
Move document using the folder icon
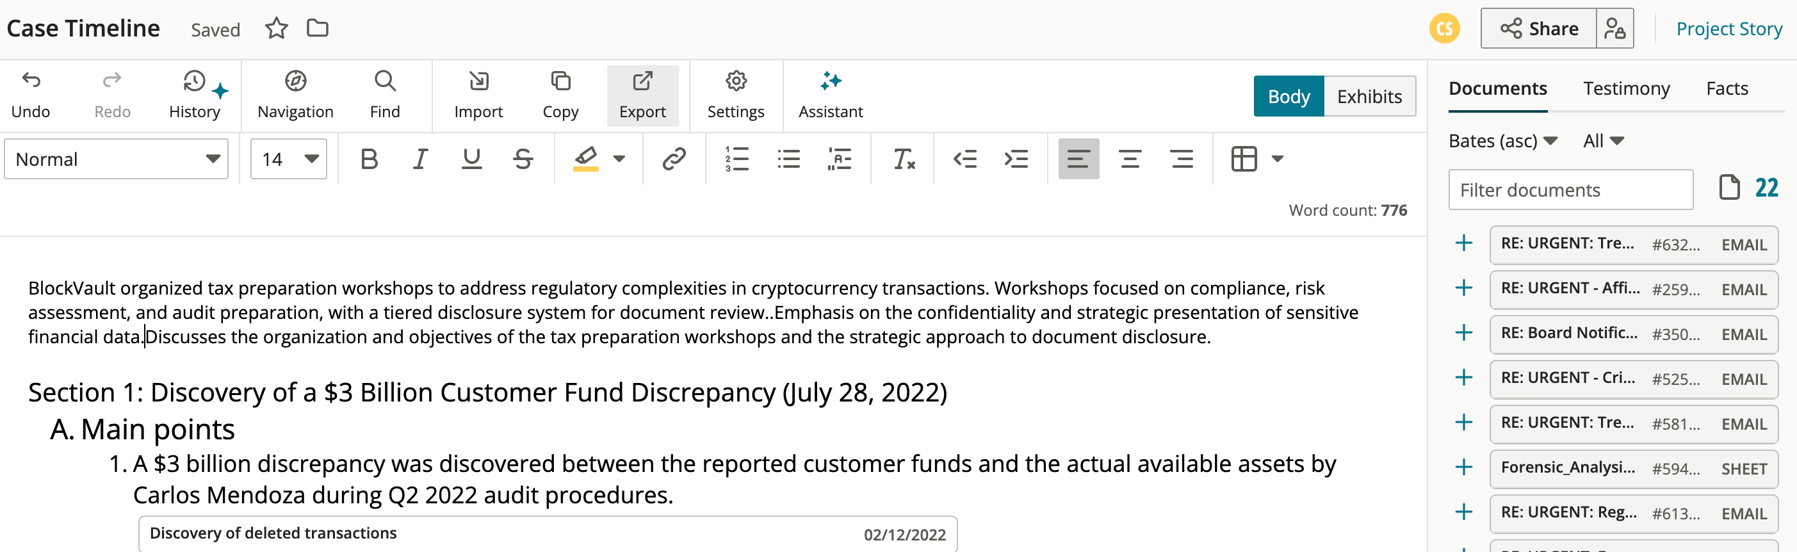(x=318, y=29)
